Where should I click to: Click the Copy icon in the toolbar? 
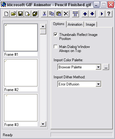[51, 14]
